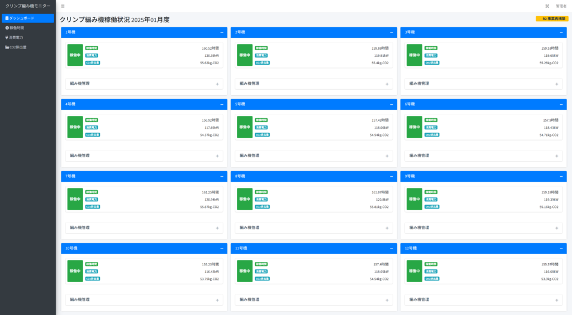This screenshot has height=315, width=572.
Task: Click the hamburger menu icon in the top bar
Action: [x=63, y=6]
